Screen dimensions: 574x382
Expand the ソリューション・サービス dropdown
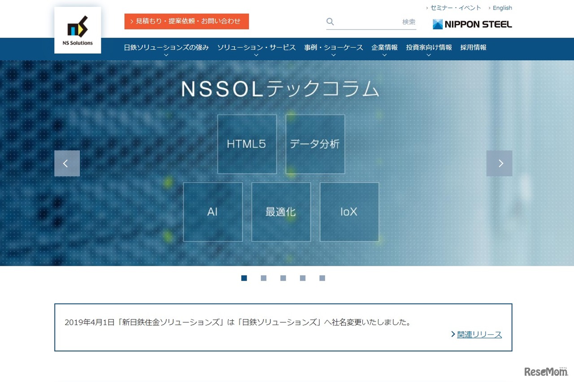(256, 47)
